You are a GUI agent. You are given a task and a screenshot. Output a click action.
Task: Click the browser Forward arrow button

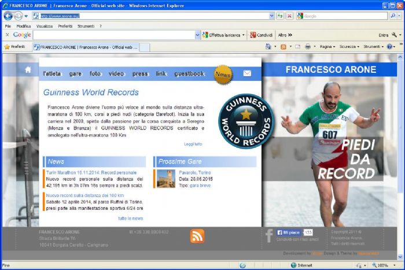[18, 16]
